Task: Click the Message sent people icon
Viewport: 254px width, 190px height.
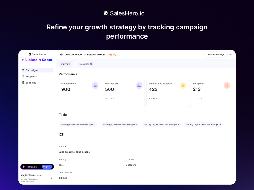Action: point(139,85)
